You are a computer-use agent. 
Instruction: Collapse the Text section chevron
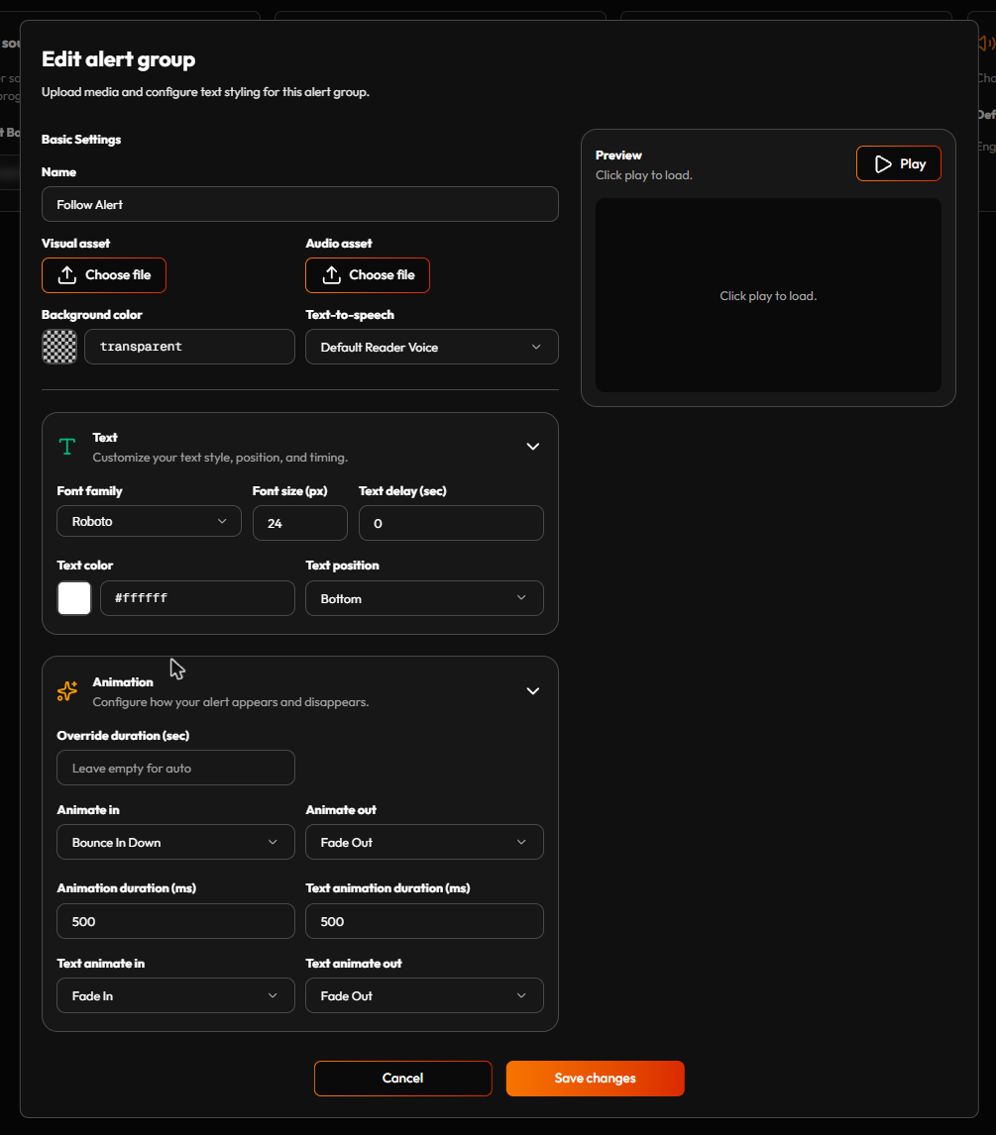[x=532, y=447]
